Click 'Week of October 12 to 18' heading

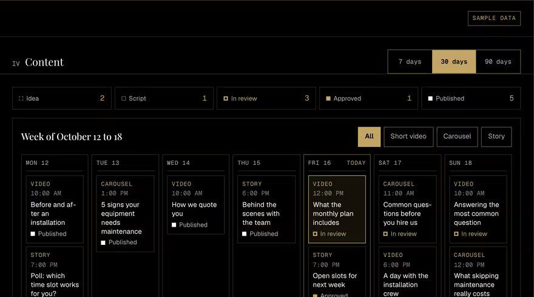tap(72, 137)
